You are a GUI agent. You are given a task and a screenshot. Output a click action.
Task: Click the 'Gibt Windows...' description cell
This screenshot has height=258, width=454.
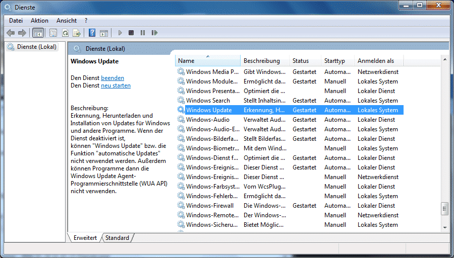click(x=264, y=71)
